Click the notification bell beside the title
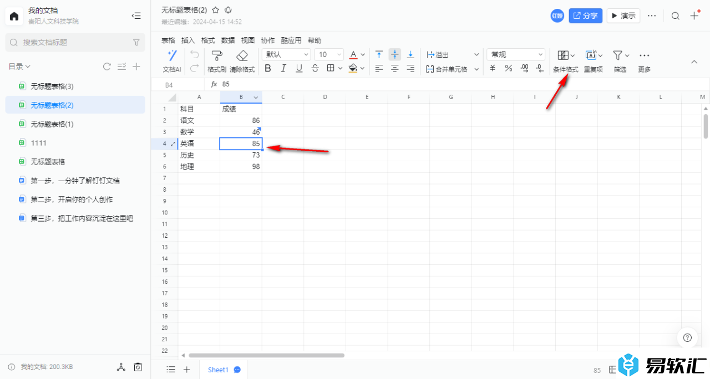Screen dimensions: 710x379 click(x=228, y=10)
